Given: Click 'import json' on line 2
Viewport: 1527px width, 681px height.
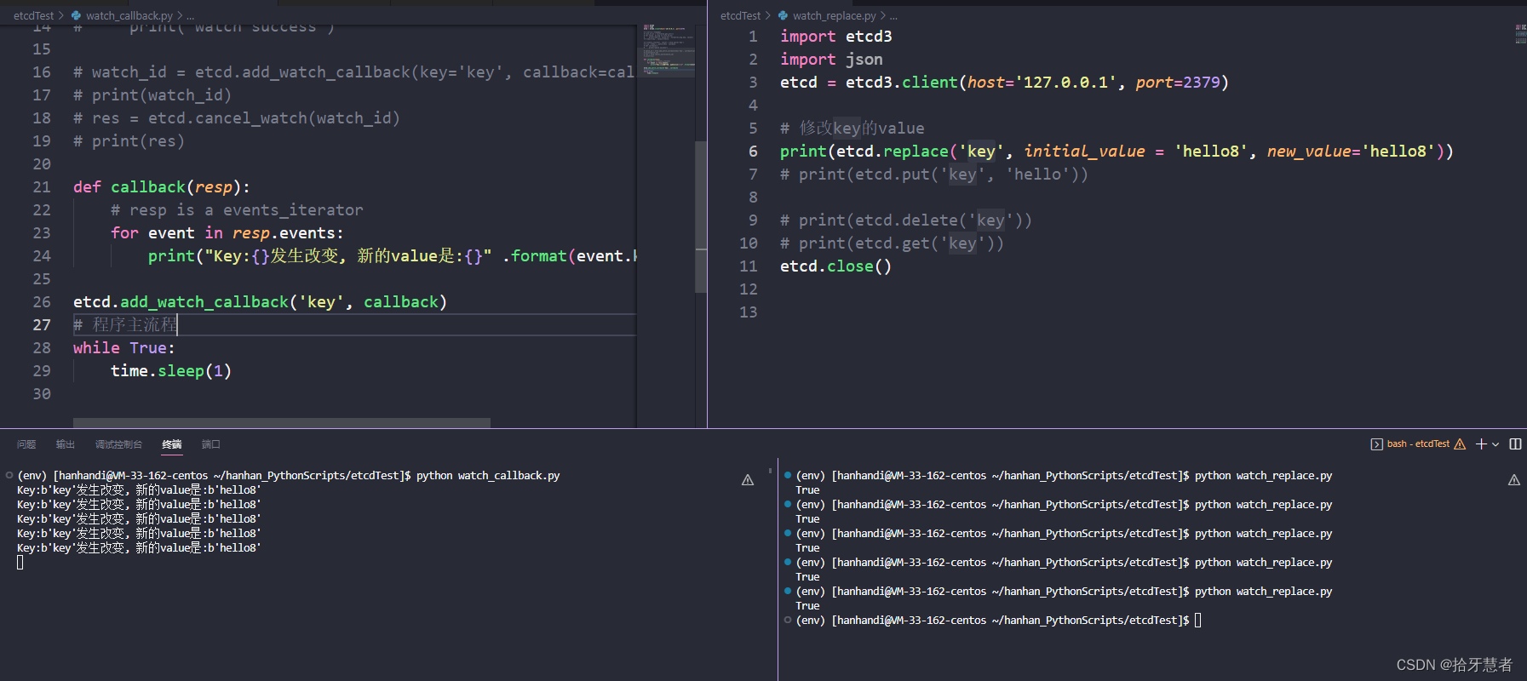Looking at the screenshot, I should [x=831, y=59].
